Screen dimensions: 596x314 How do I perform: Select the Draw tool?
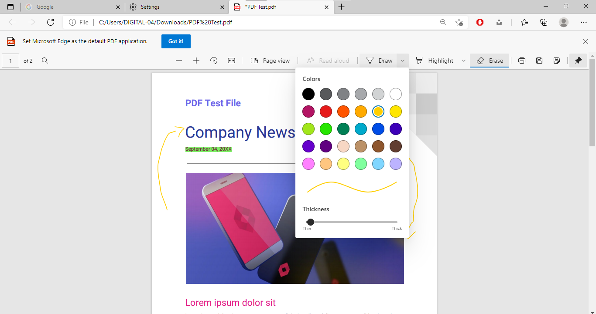tap(378, 61)
